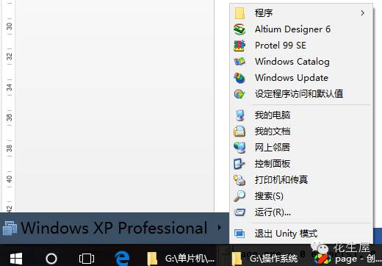
Task: Expand the 程序 submenu arrow
Action: (362, 13)
